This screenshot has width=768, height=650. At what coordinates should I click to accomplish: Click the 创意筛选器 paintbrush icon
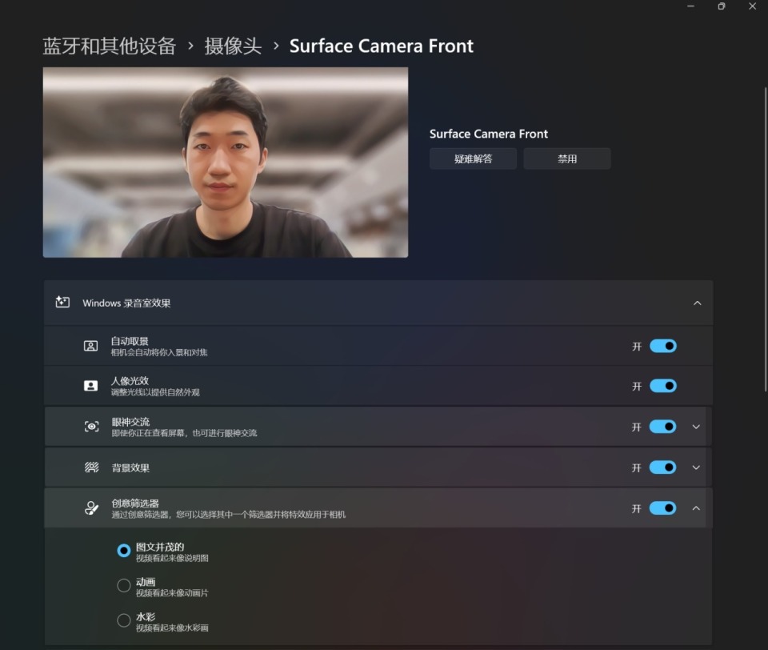91,508
